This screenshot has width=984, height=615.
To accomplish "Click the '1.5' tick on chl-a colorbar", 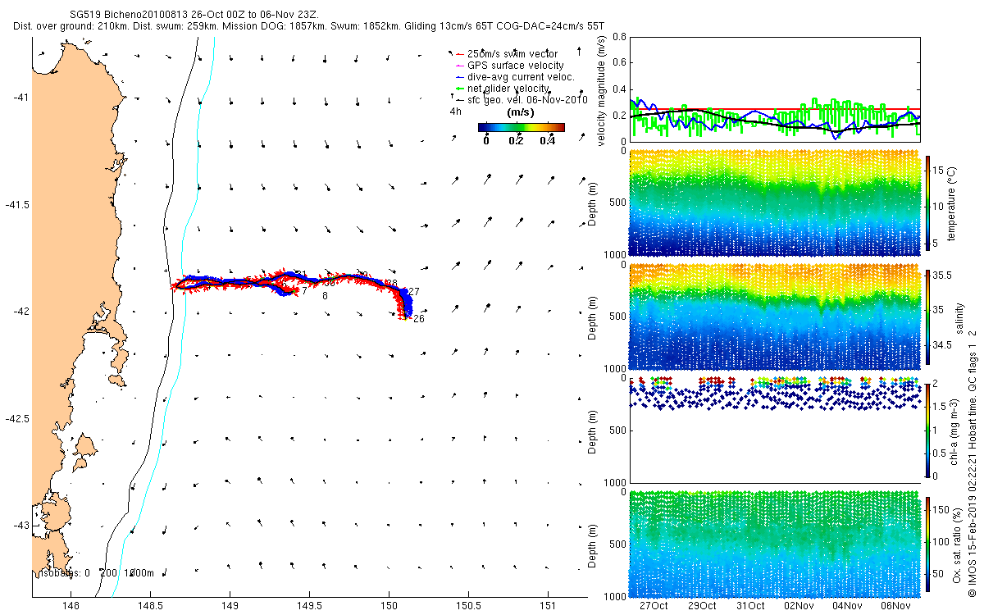I will pos(940,406).
